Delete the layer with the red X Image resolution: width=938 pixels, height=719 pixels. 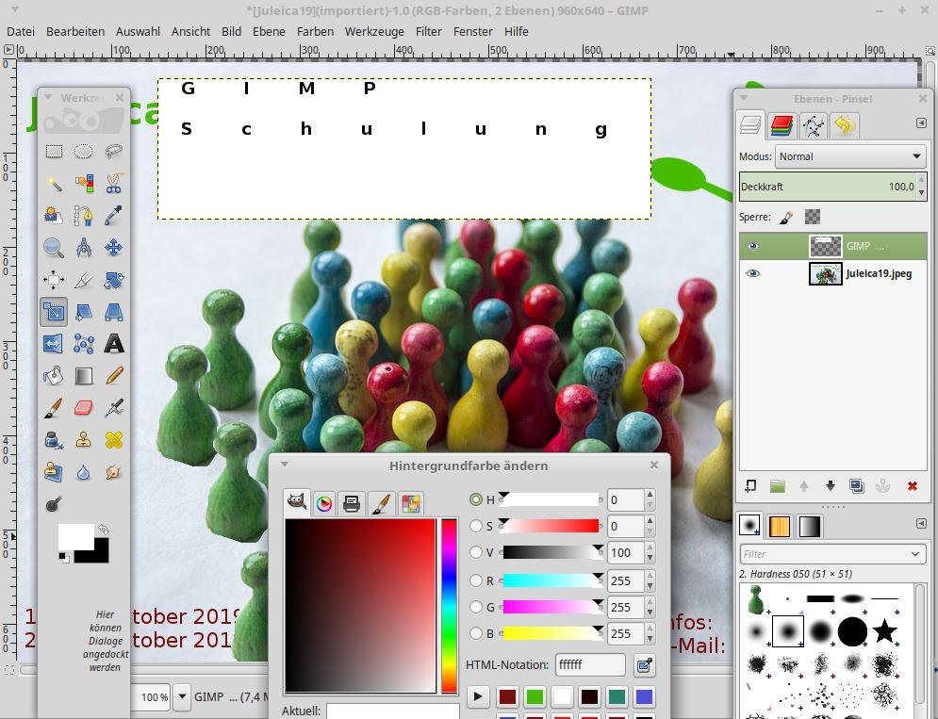[x=913, y=486]
